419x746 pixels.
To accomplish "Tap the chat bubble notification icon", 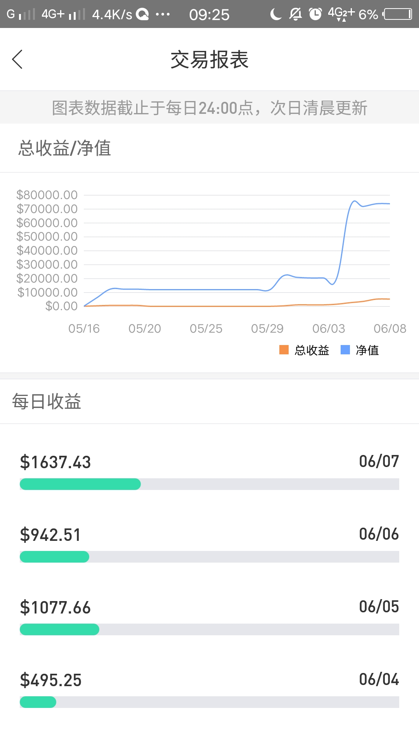I will (142, 14).
